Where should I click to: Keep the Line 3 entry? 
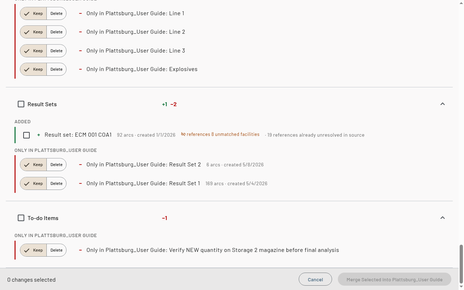[x=33, y=51]
